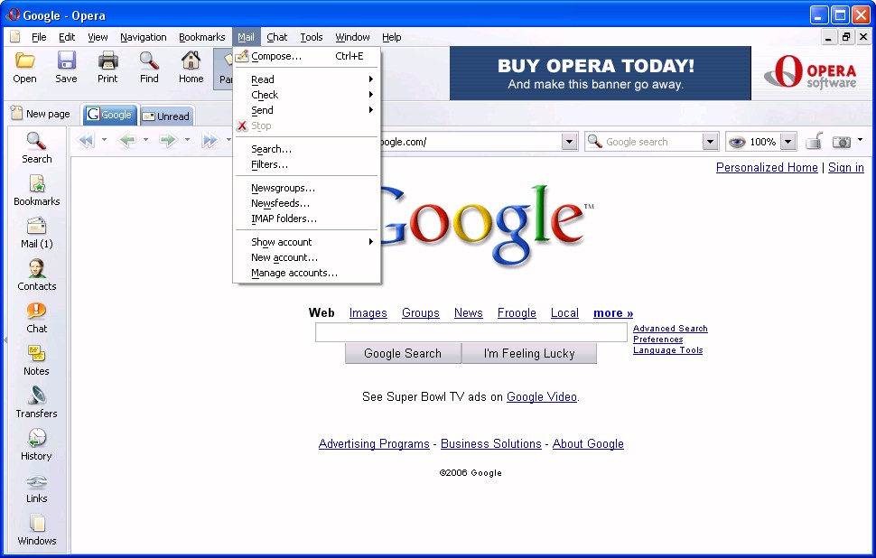Screen dimensions: 876x558
Task: Open the Tools menu
Action: [312, 37]
